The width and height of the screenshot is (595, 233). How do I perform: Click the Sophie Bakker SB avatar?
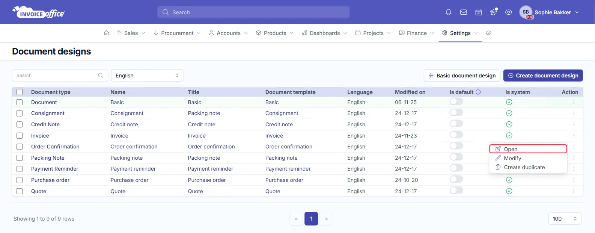click(526, 12)
